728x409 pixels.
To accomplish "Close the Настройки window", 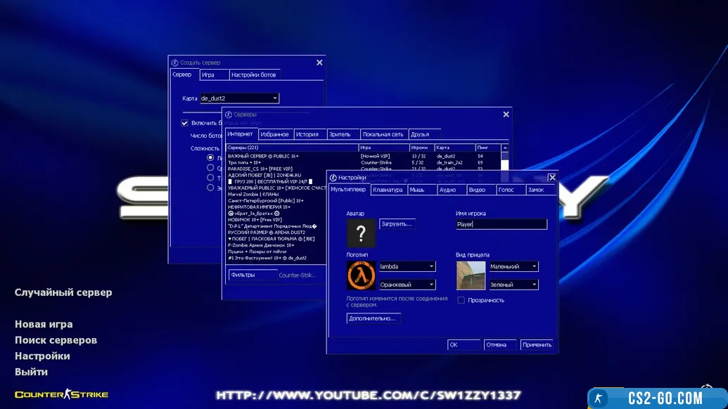I will (x=552, y=178).
